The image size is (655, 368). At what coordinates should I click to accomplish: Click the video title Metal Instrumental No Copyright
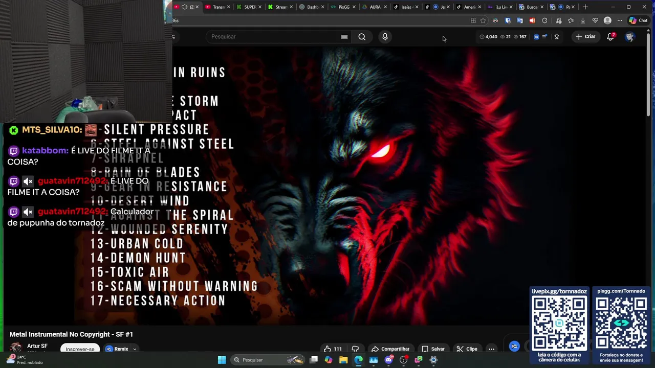click(x=71, y=334)
